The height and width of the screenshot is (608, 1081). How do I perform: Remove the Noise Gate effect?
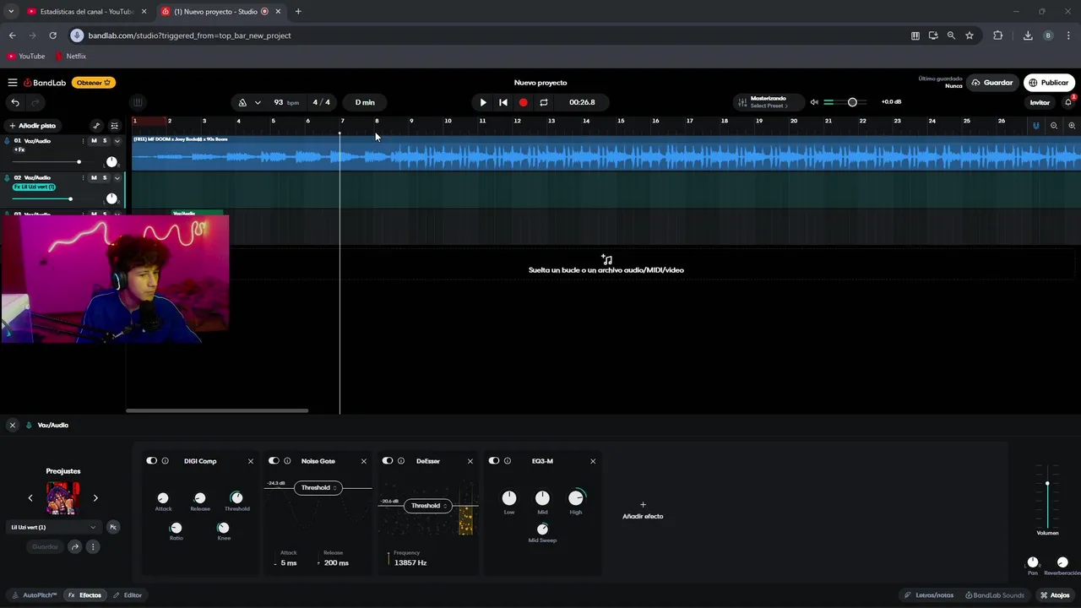(x=364, y=461)
